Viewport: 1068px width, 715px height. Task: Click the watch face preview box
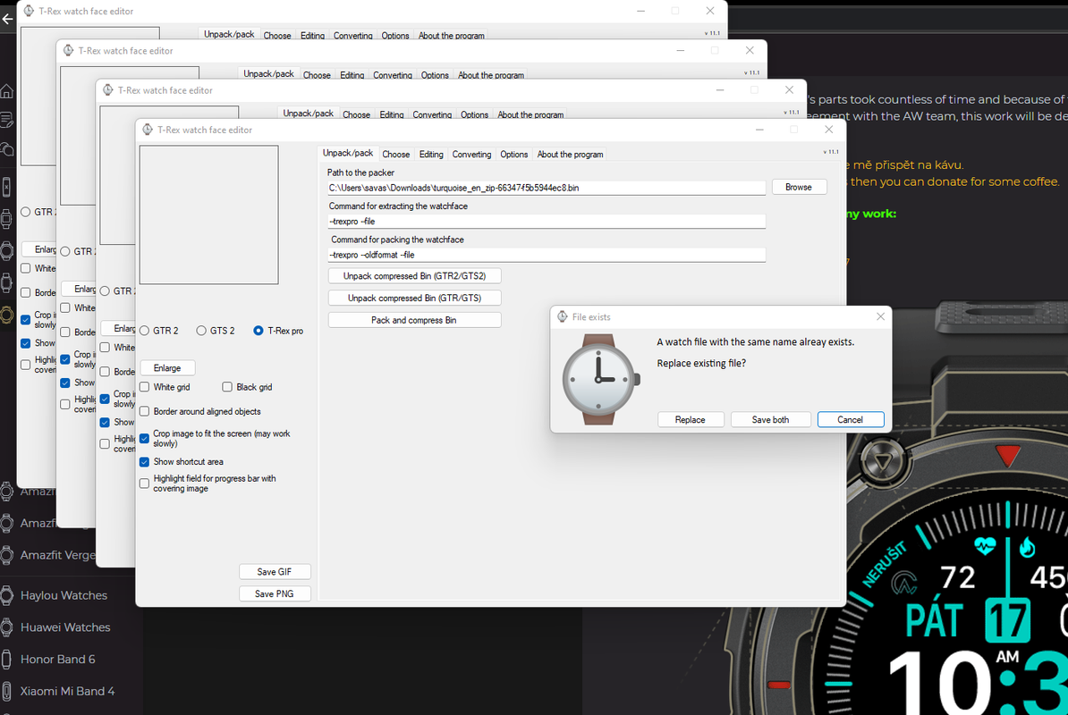coord(209,214)
